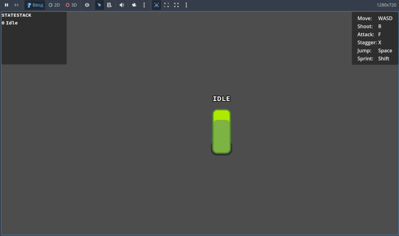Activate the arrow select tool
Image resolution: width=399 pixels, height=236 pixels.
(99, 5)
